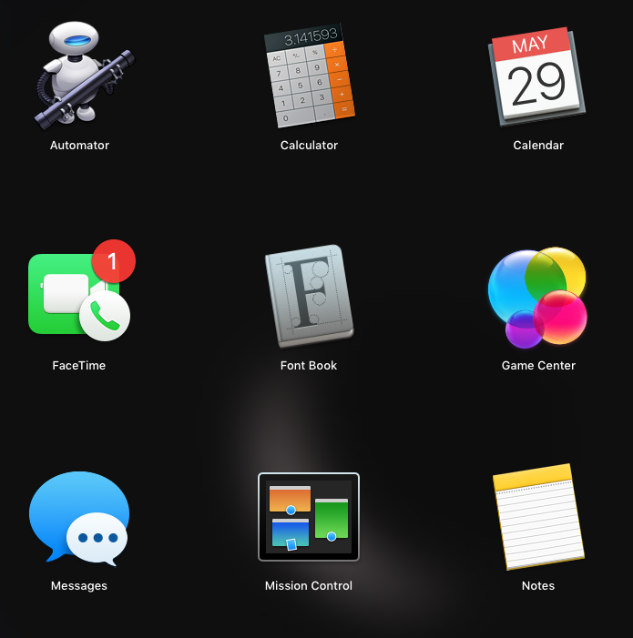The width and height of the screenshot is (633, 638).
Task: Open the Calendar icon showing May 29
Action: (538, 77)
